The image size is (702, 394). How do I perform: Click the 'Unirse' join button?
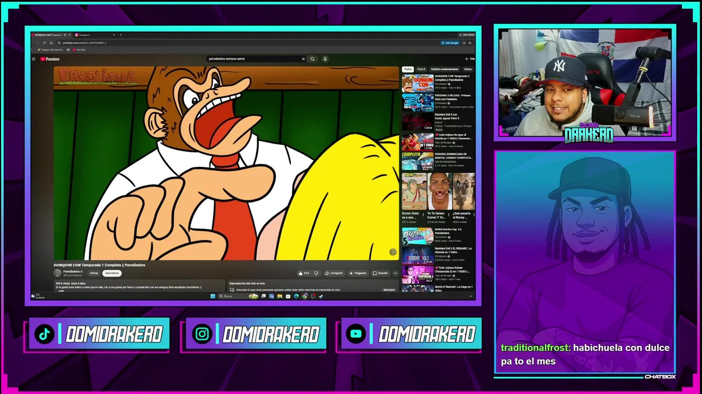click(x=94, y=273)
